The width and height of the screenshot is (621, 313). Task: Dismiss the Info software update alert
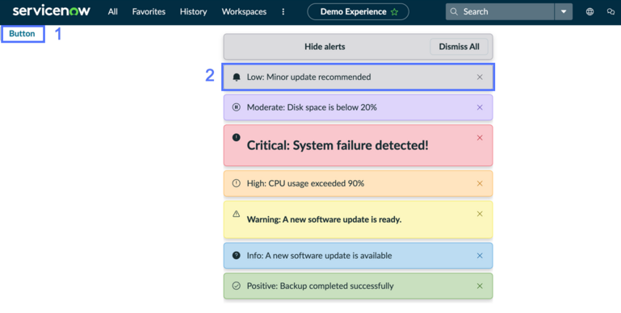point(480,256)
